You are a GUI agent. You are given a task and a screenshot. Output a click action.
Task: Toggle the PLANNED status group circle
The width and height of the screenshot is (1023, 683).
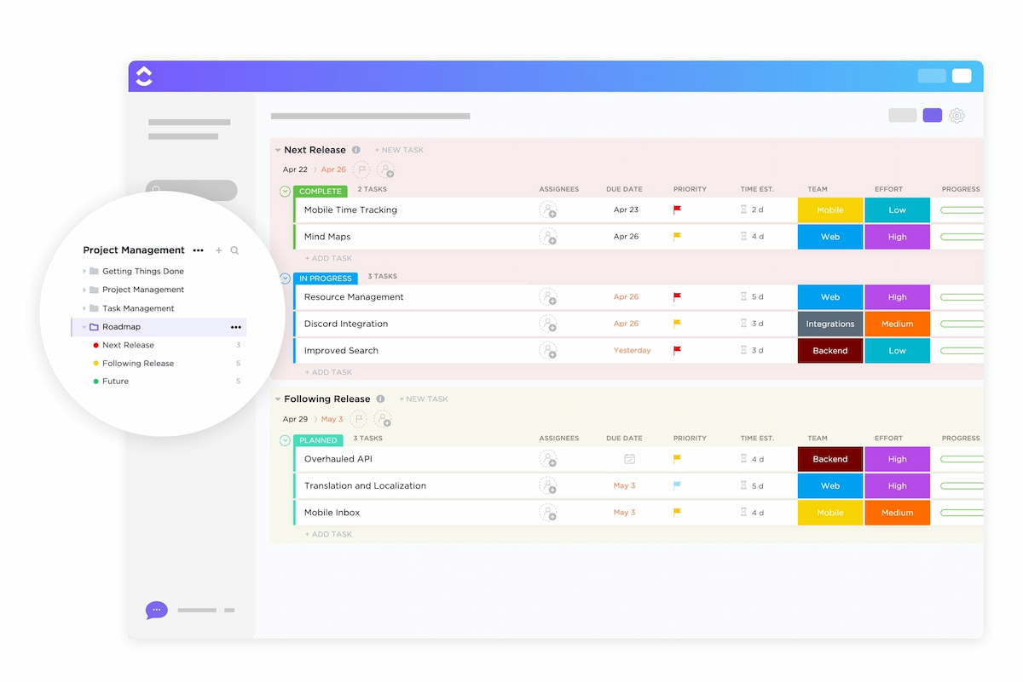[x=286, y=440]
